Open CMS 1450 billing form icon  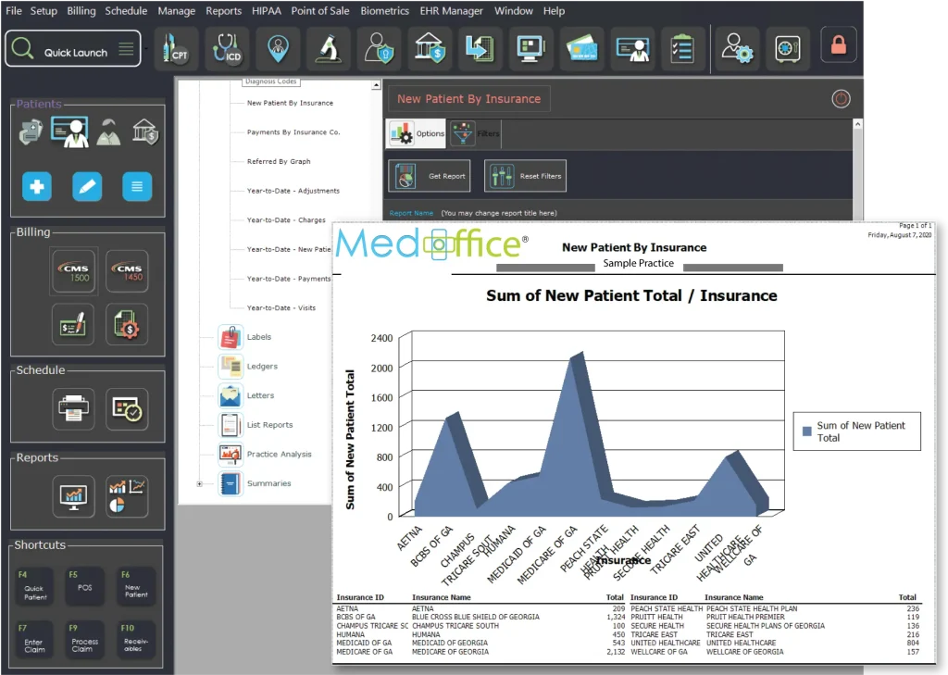coord(127,273)
